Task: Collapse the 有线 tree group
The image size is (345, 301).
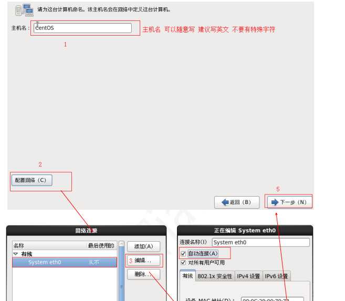Action: coord(16,254)
